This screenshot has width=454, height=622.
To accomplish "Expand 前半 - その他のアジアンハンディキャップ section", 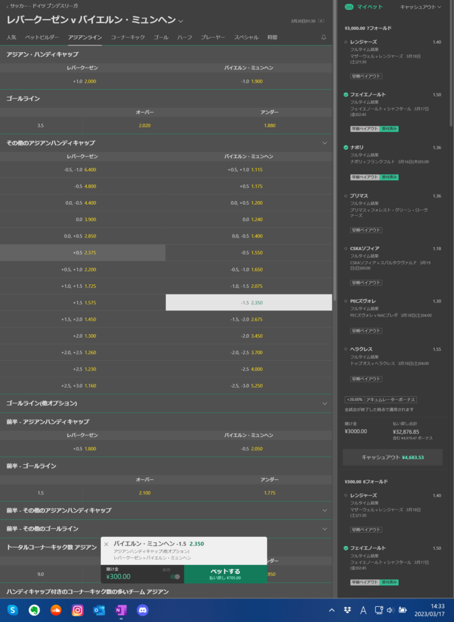I will (324, 510).
